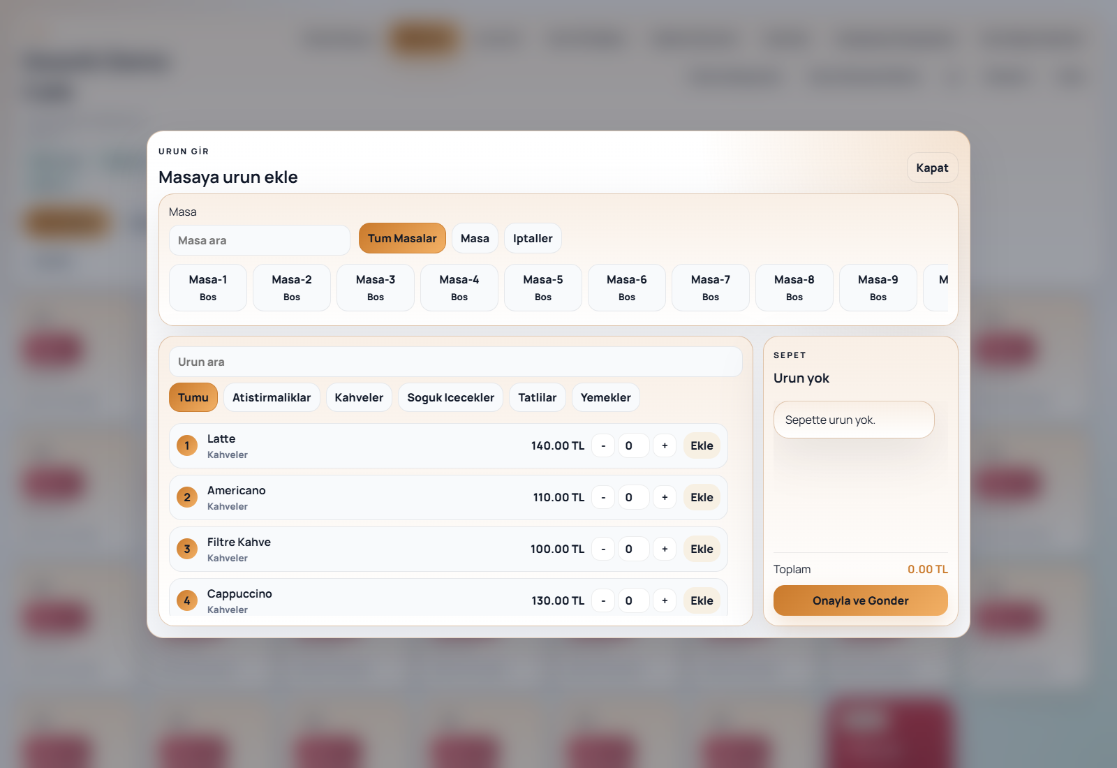Filter products by Kahveler category
Viewport: 1117px width, 768px height.
359,397
